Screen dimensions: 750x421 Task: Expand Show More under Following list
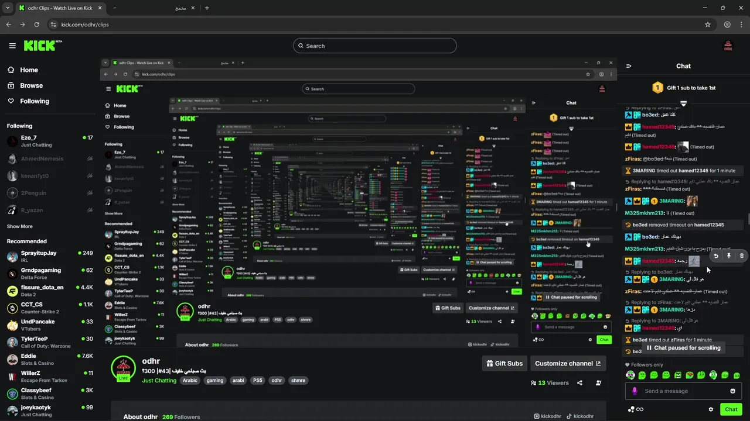click(20, 226)
